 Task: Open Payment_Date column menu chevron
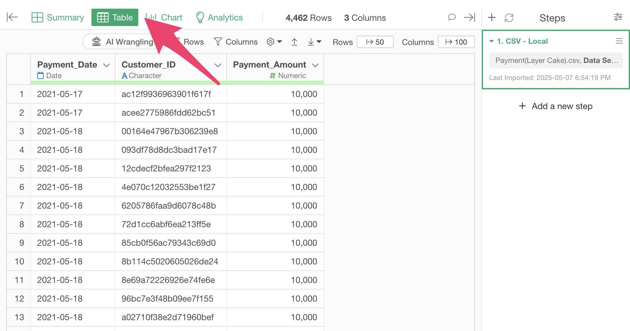107,65
